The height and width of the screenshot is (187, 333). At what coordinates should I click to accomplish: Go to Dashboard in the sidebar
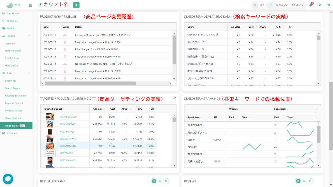[13, 14]
